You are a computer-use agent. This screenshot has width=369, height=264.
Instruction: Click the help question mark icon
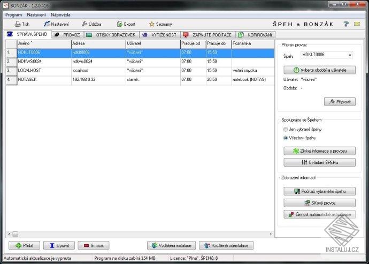pos(346,24)
